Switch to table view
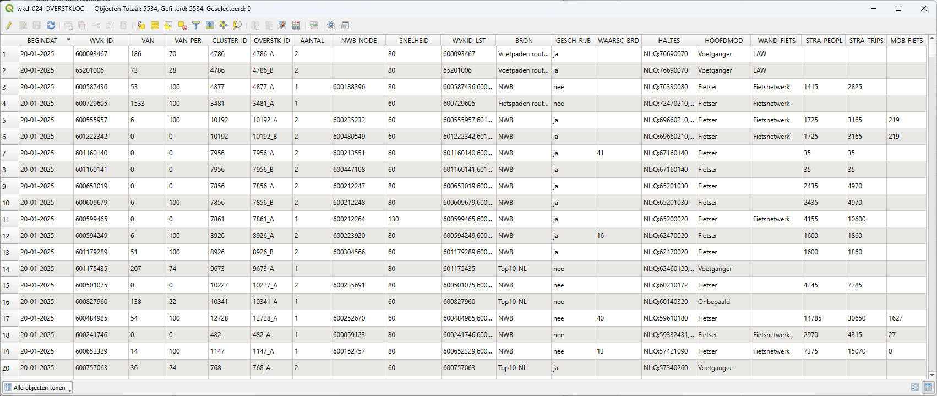This screenshot has height=396, width=937. coord(928,388)
